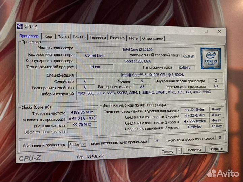Click the 65.0 W thermal package value

pyautogui.click(x=188, y=56)
